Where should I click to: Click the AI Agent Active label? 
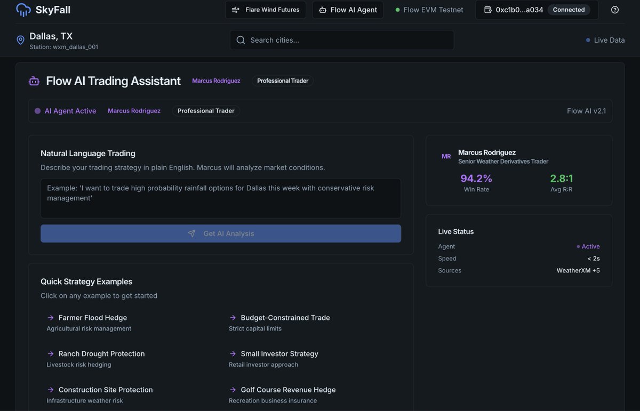pos(70,111)
